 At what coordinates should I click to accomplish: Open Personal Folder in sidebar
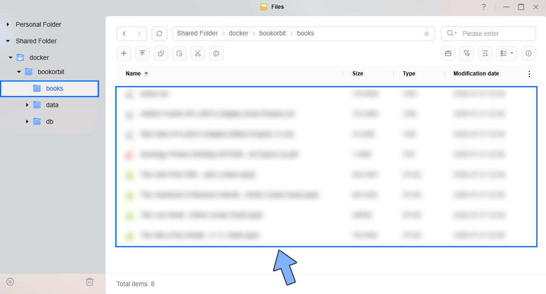(38, 24)
